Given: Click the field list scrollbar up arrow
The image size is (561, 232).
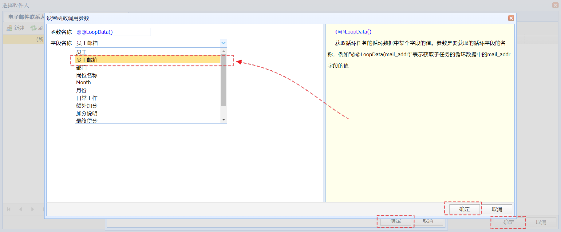Looking at the screenshot, I should (x=223, y=51).
